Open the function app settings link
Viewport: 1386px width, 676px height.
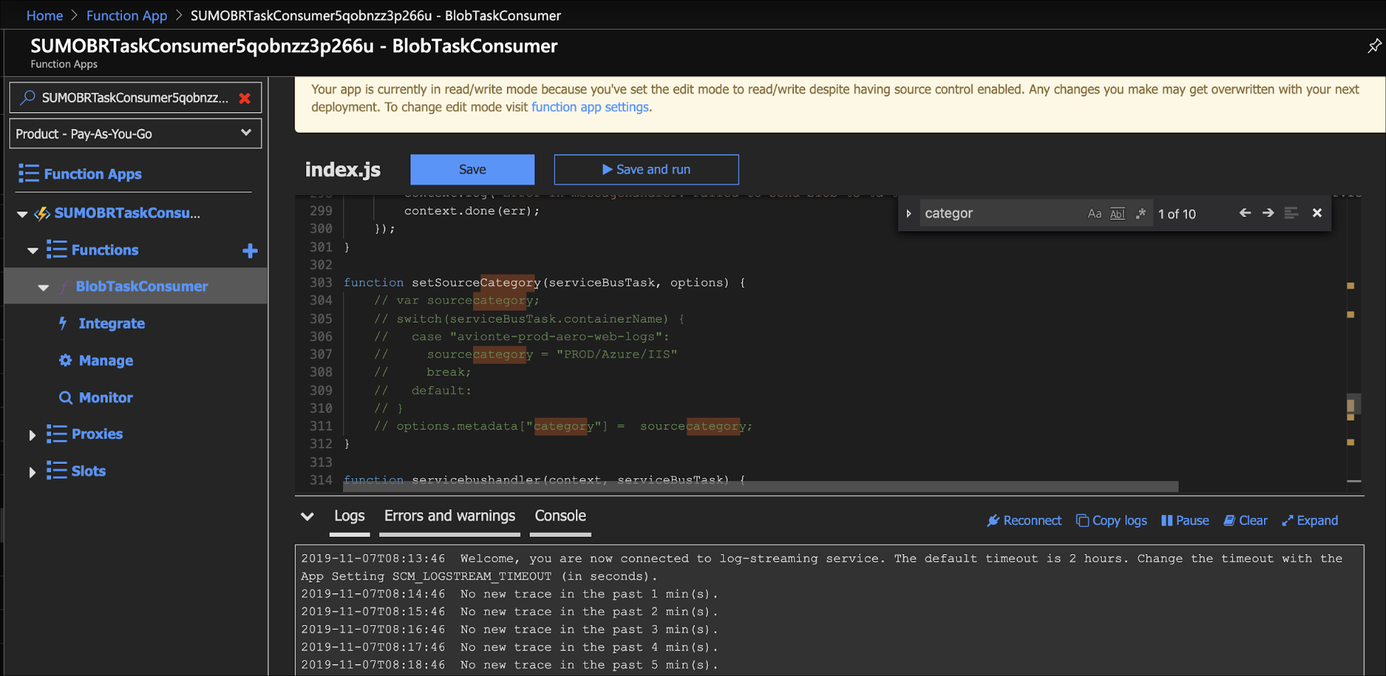click(589, 107)
